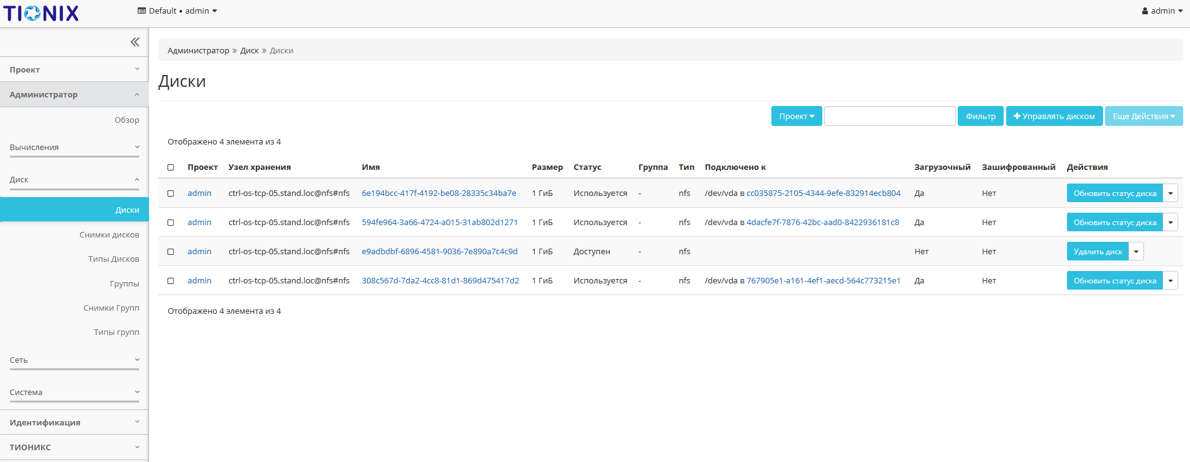Open actions dropdown arrow for disk 594fe964
The image size is (1190, 462).
point(1170,223)
